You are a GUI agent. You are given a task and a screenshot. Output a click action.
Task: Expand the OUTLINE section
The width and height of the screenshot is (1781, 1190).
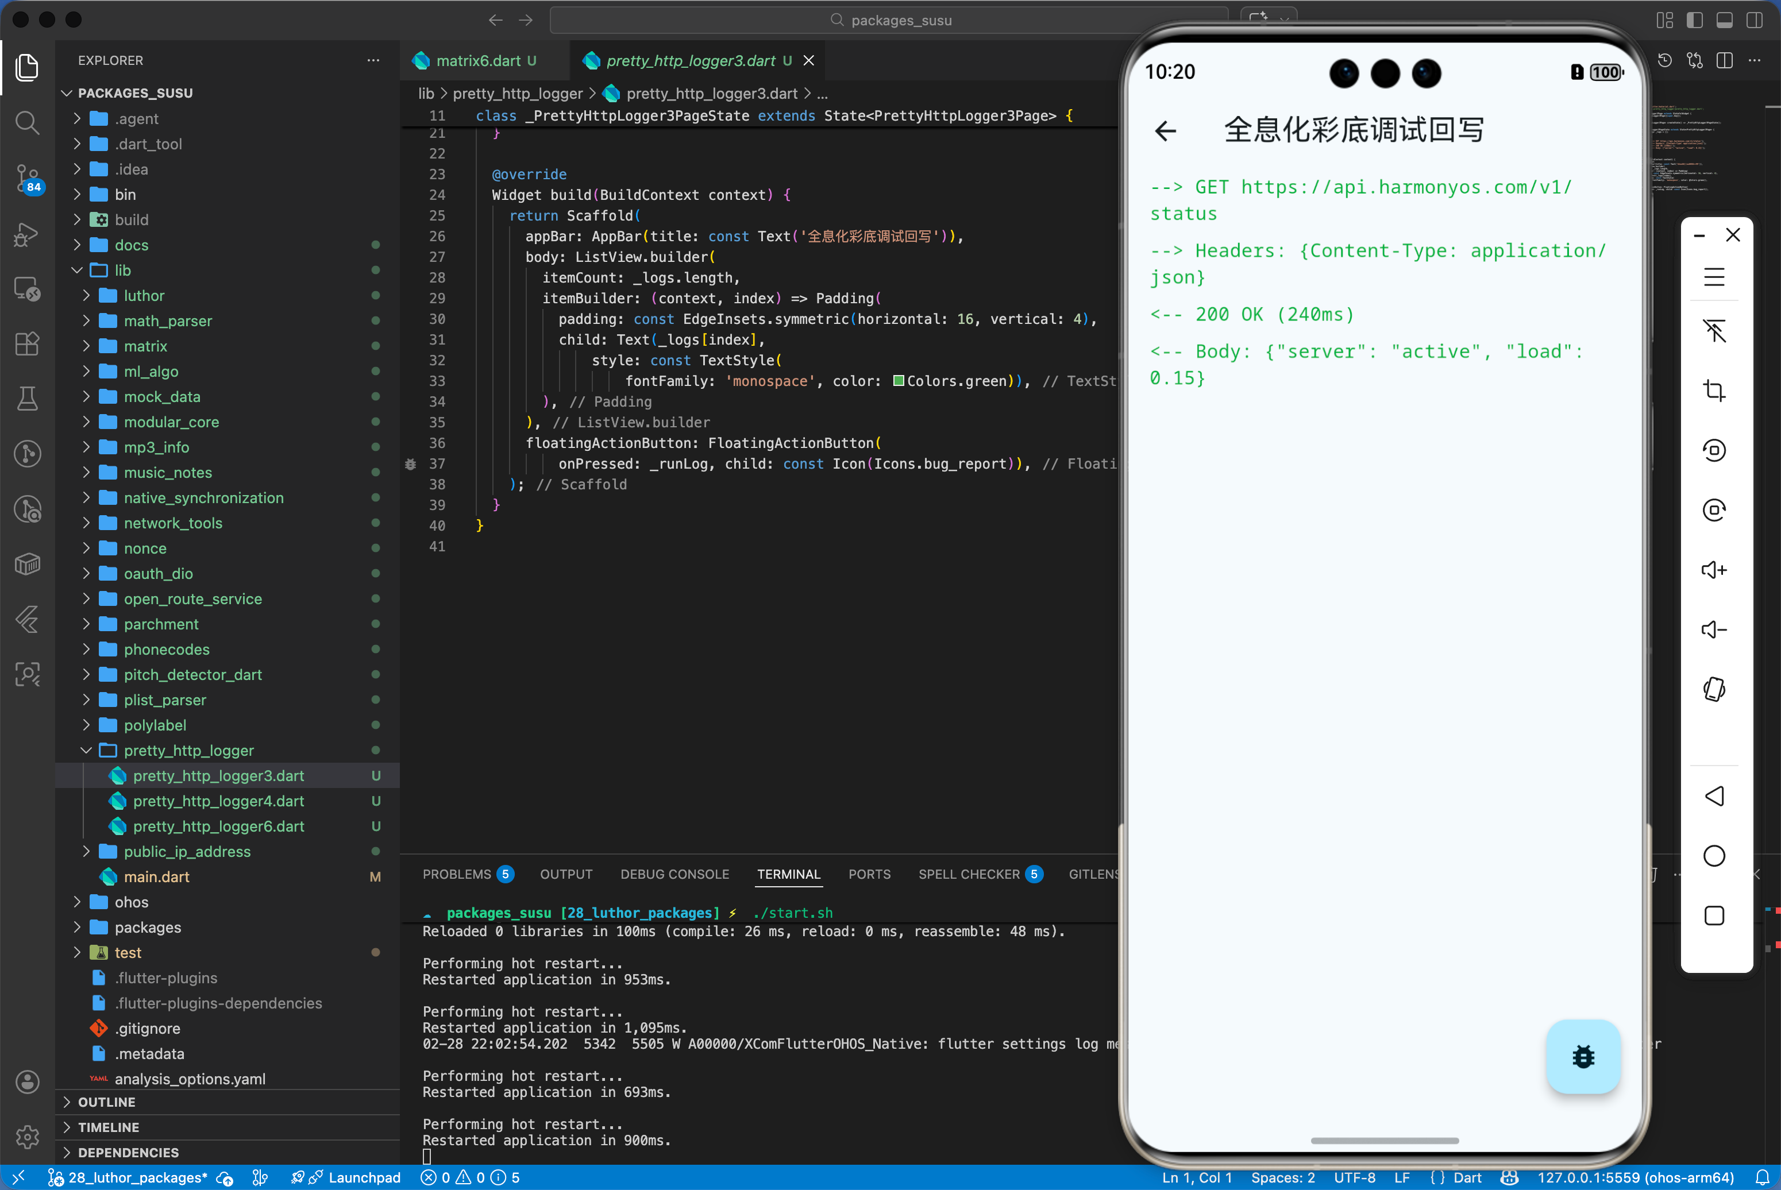[x=106, y=1102]
